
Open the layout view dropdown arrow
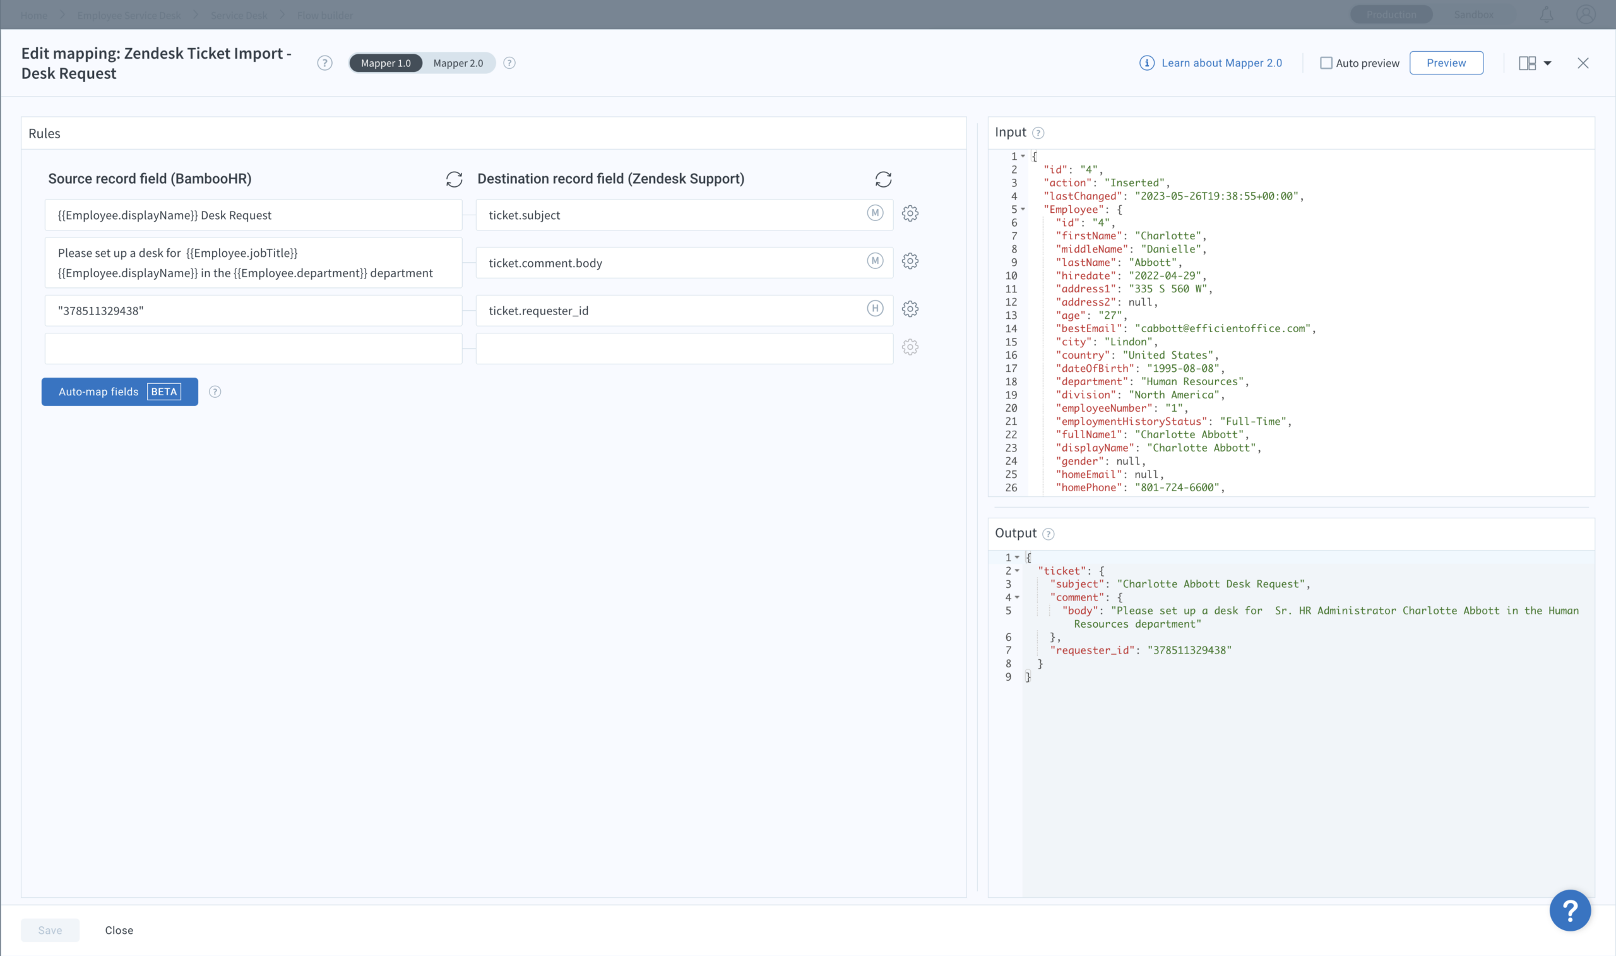1548,63
